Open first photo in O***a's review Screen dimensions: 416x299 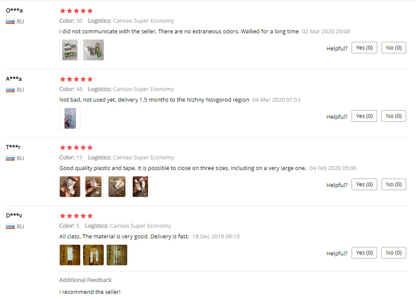tap(70, 50)
